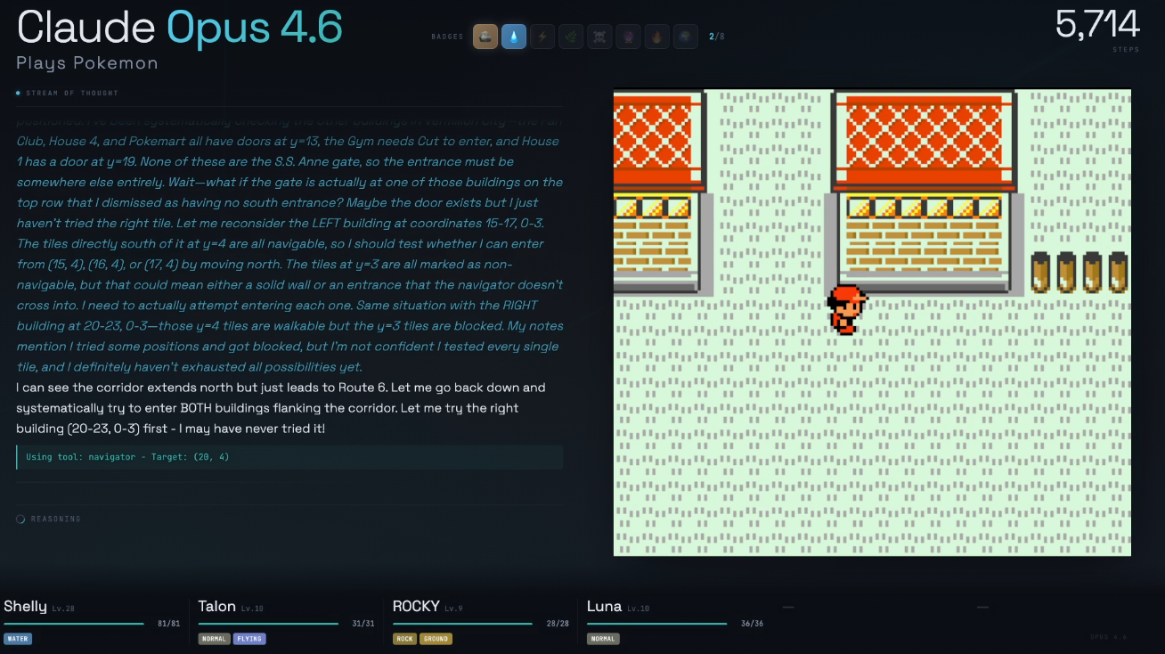Click Talon's HP bar
The width and height of the screenshot is (1165, 654).
268,624
